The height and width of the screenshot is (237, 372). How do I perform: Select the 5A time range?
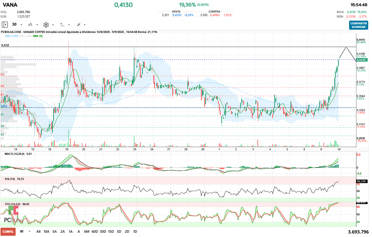(x=54, y=231)
